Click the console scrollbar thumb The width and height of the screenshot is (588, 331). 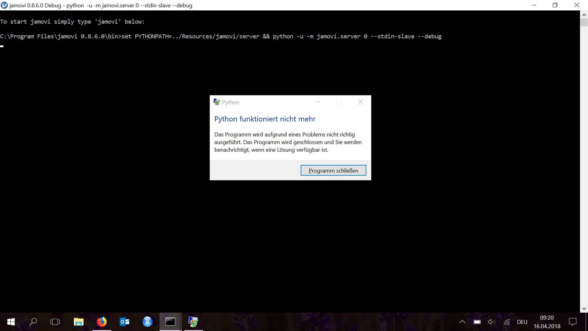tap(584, 22)
